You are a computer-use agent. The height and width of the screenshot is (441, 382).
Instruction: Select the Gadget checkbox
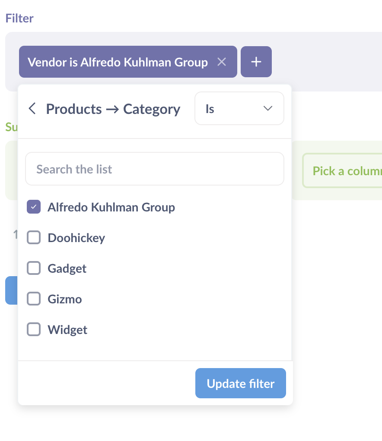[x=33, y=268]
